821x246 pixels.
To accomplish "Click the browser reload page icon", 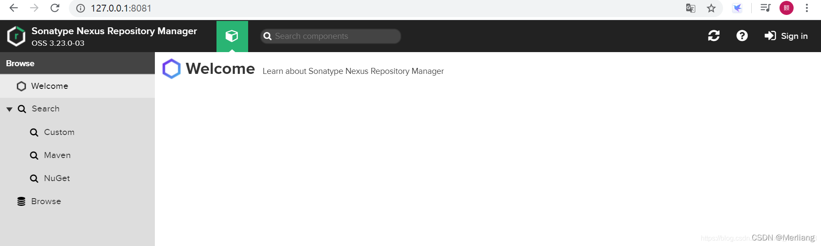I will click(x=55, y=8).
